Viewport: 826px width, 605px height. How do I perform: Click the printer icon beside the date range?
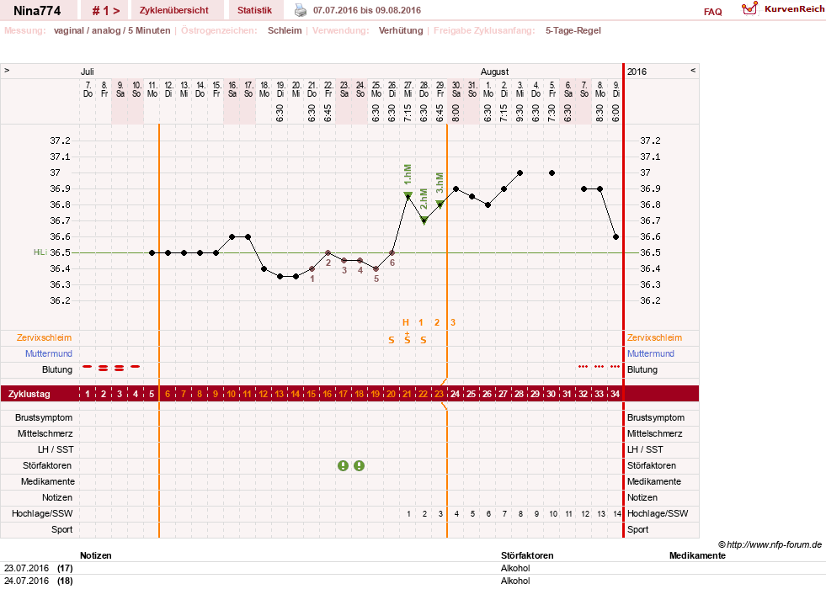301,10
